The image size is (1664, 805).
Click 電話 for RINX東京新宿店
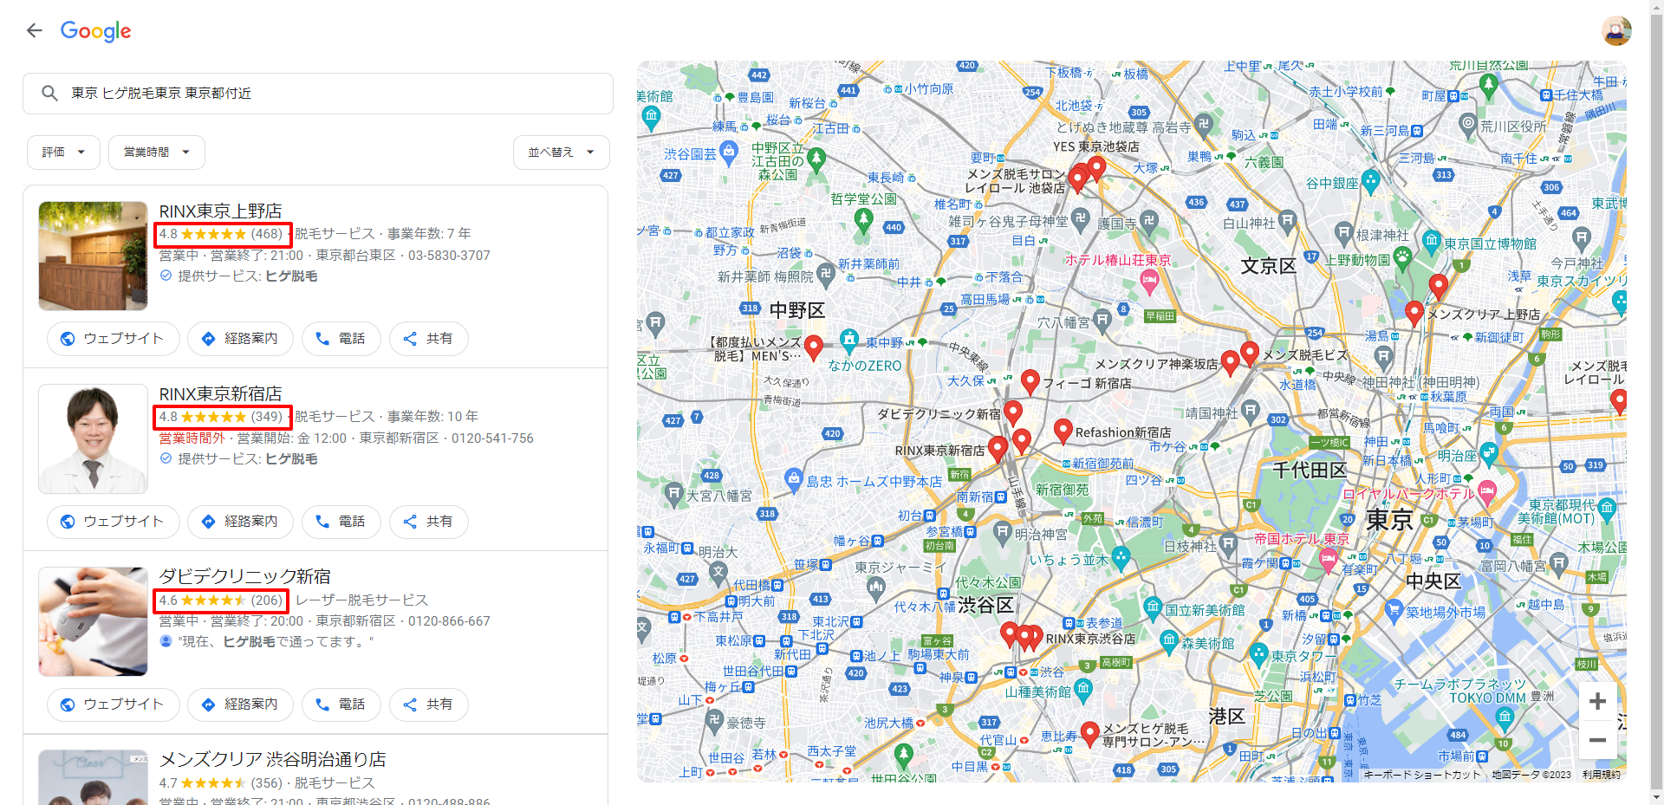(341, 522)
